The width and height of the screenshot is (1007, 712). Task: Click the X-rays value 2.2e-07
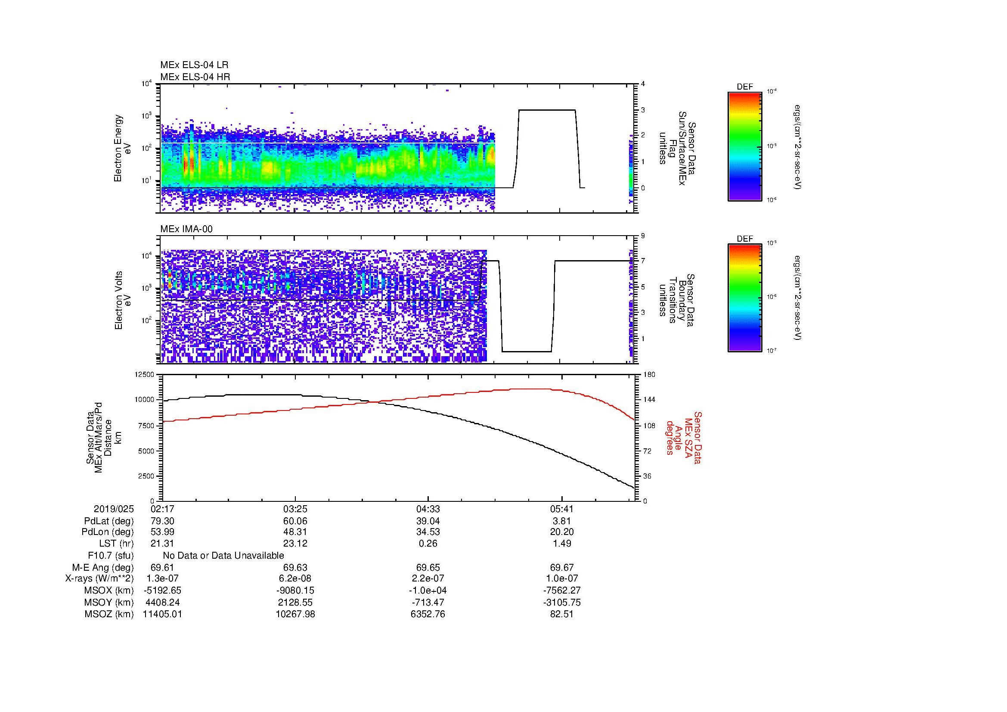(428, 579)
